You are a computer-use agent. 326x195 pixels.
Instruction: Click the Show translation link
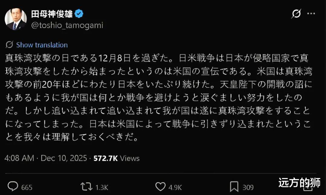[x=42, y=45]
